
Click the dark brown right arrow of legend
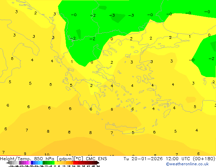(98, 163)
